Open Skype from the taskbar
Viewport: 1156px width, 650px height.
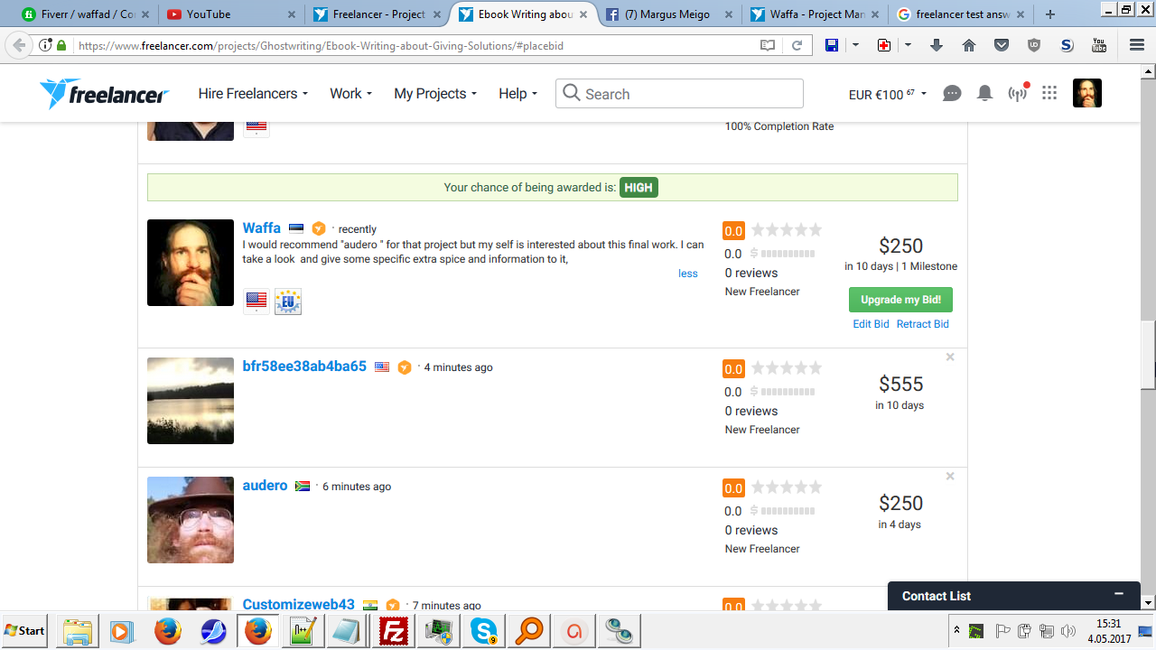click(483, 631)
